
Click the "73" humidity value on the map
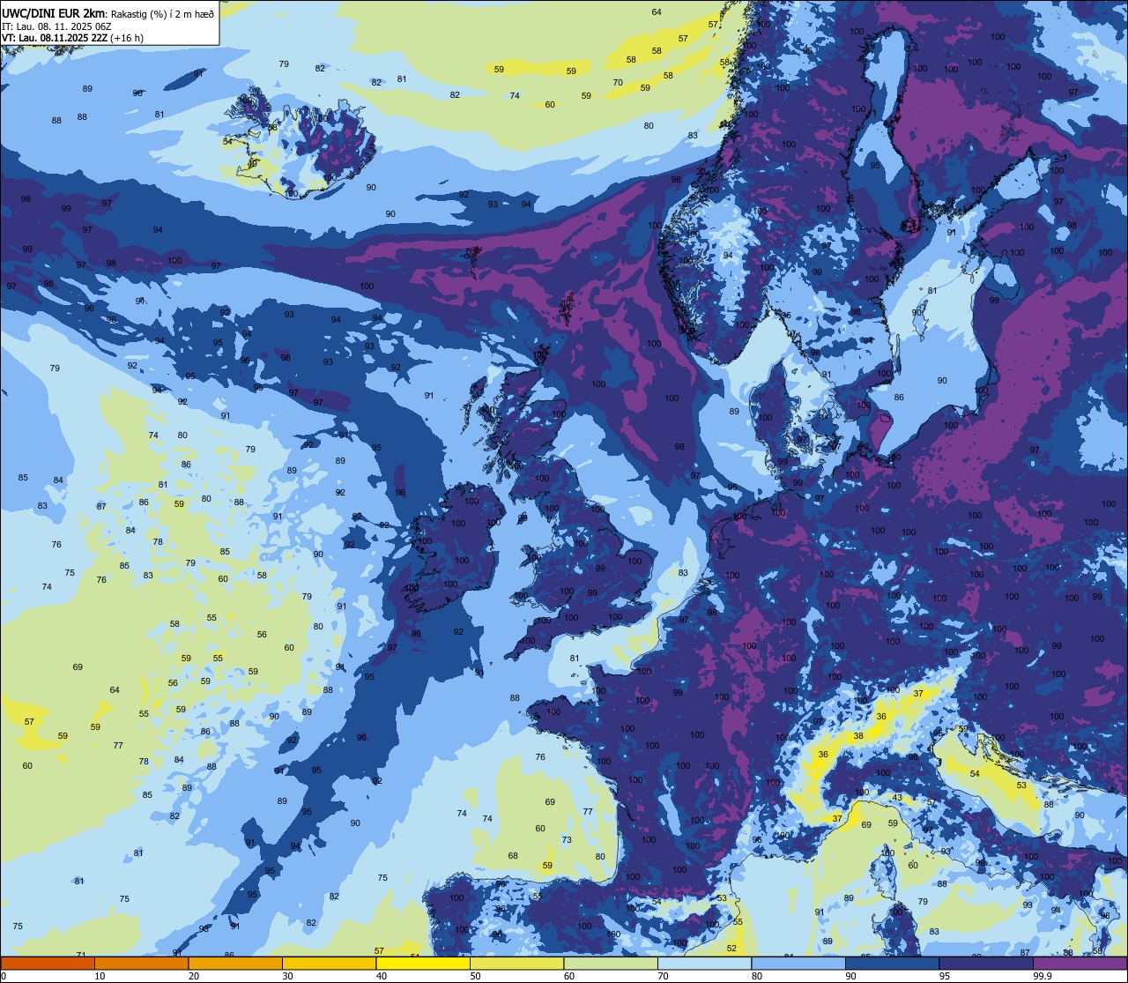point(567,839)
